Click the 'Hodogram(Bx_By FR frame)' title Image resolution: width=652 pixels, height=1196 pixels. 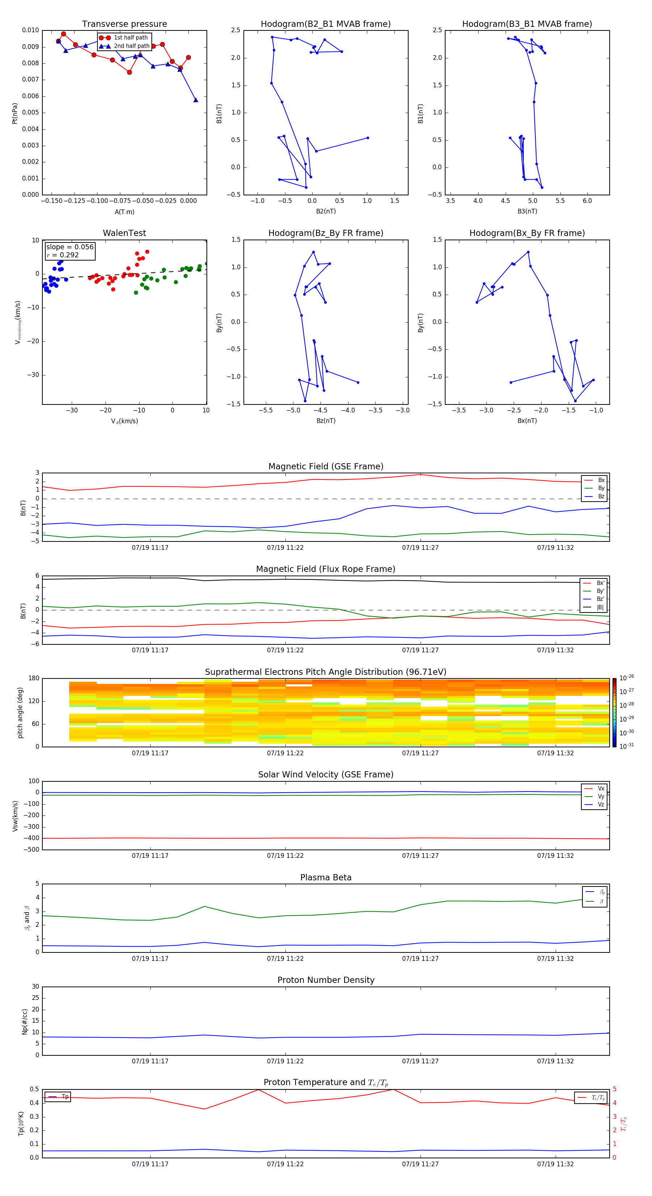(x=527, y=233)
